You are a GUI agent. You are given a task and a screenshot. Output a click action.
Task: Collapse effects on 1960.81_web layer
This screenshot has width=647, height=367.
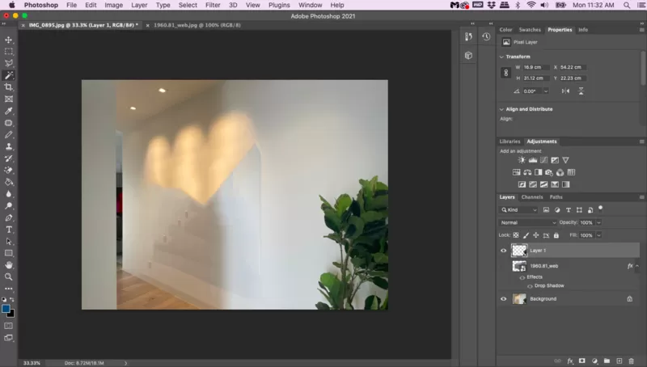(x=637, y=267)
